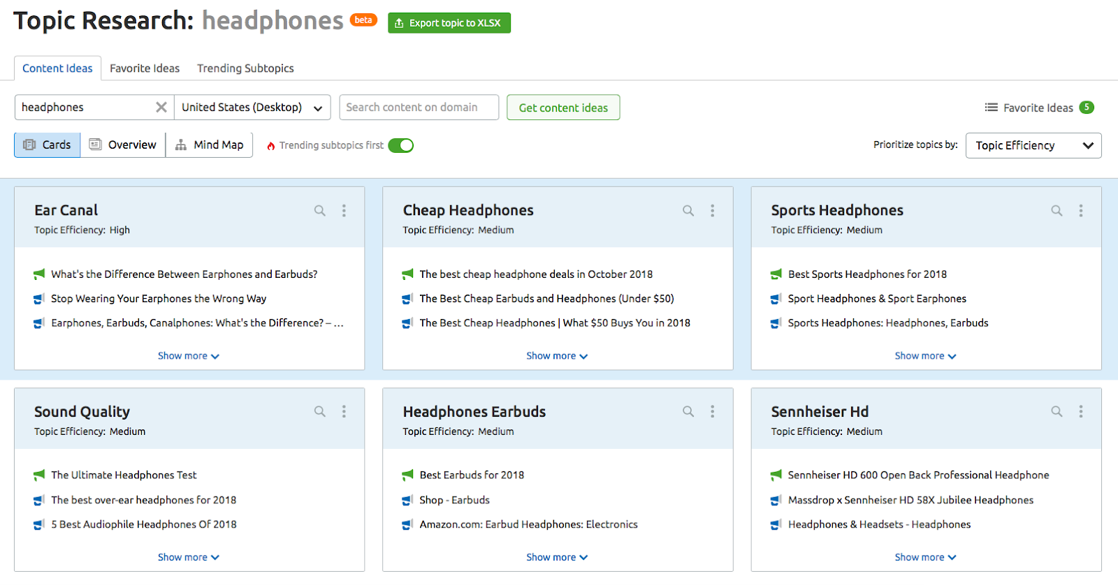Click the search icon on Sports Headphones card
The height and width of the screenshot is (585, 1118).
(1057, 211)
